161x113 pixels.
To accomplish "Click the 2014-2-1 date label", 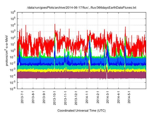I will 98,97.
